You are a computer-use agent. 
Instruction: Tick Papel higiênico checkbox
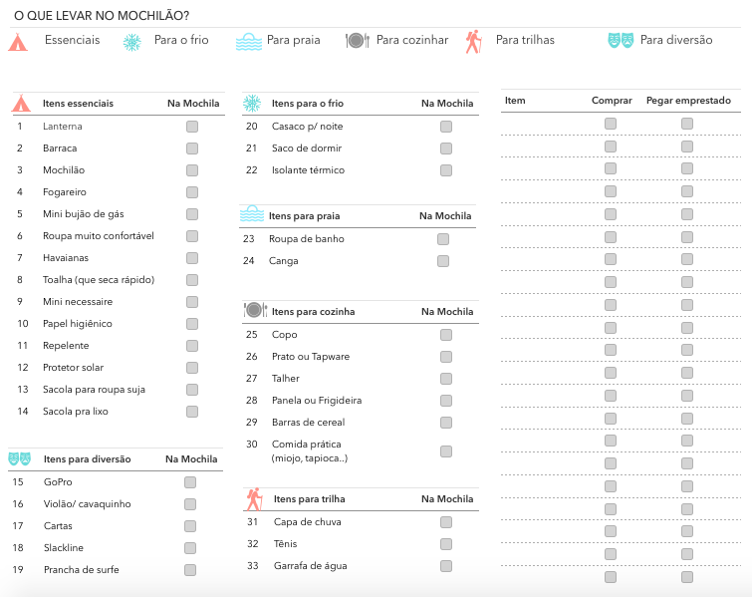tap(192, 324)
